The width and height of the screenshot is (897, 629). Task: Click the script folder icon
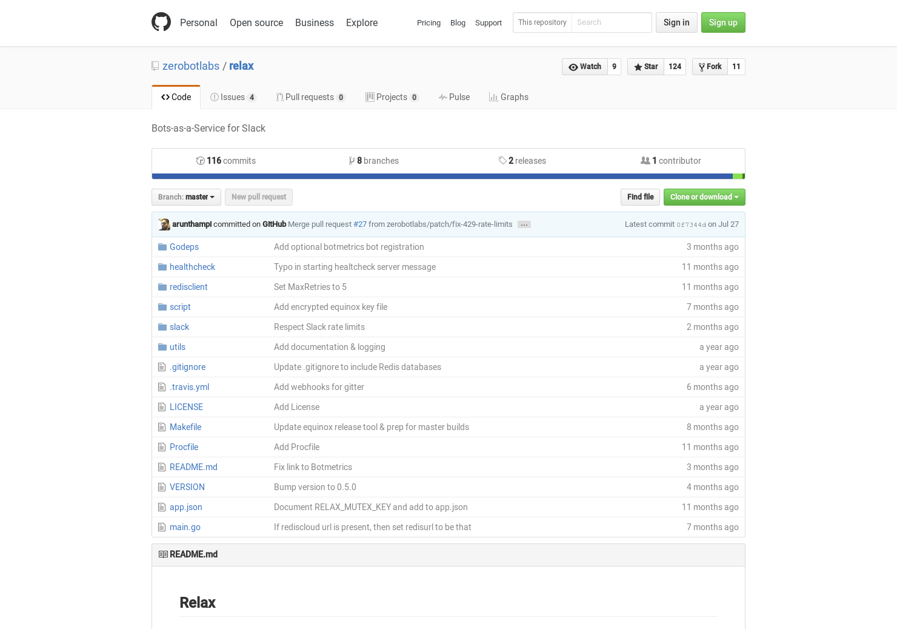[x=162, y=307]
